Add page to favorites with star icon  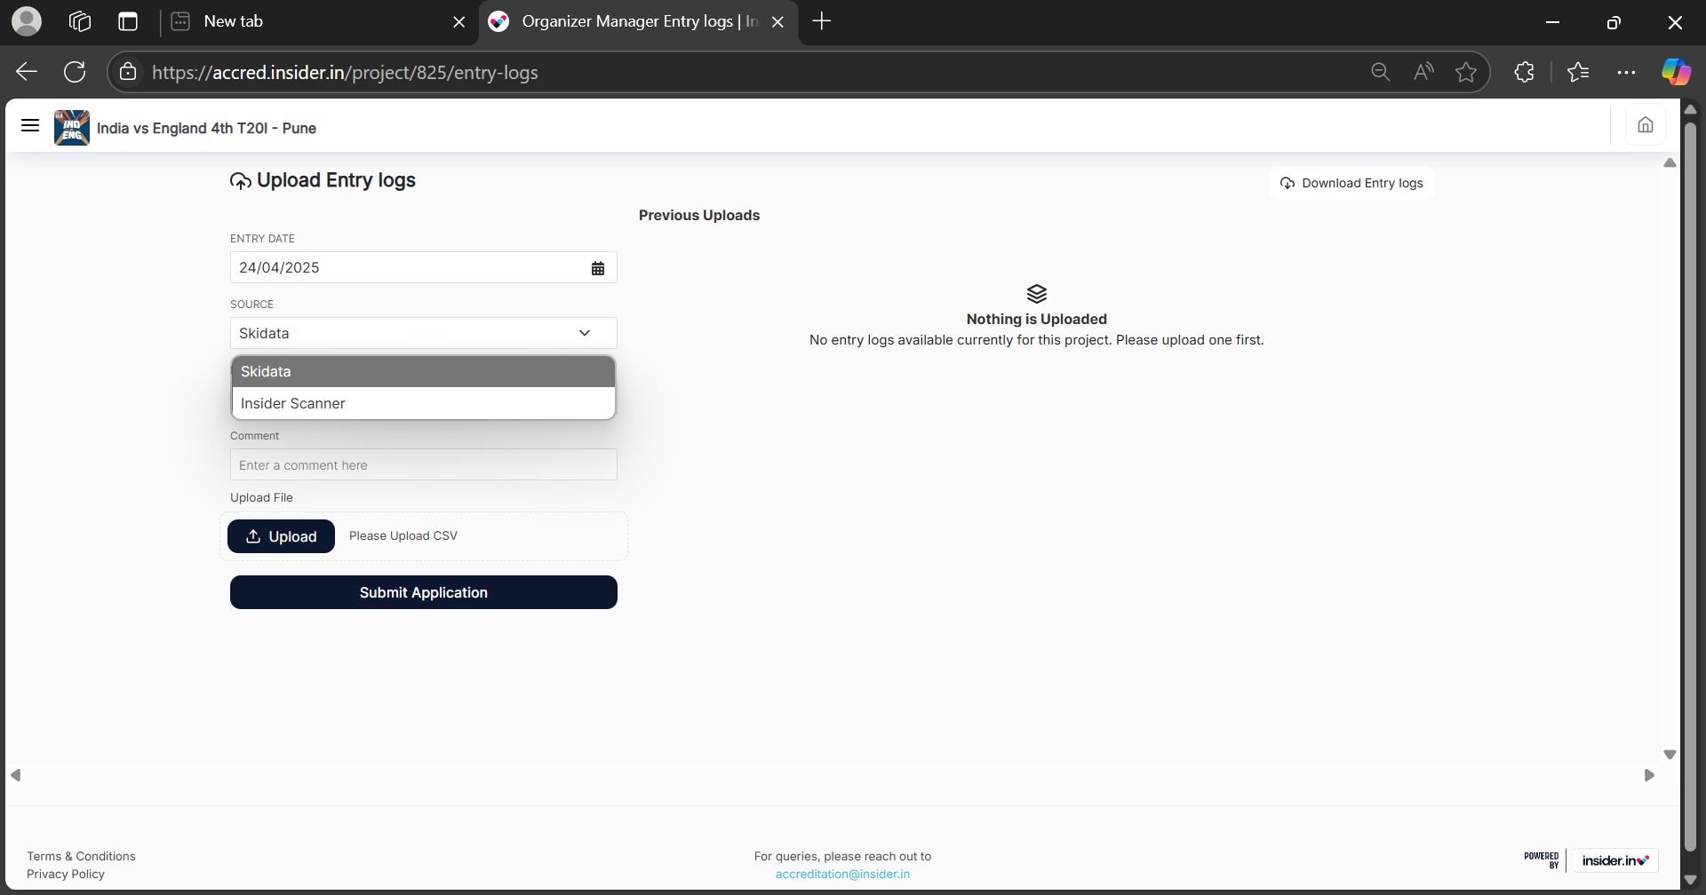tap(1465, 73)
